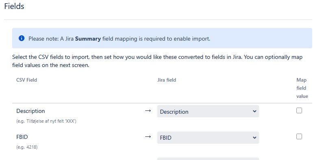Image resolution: width=313 pixels, height=160 pixels.
Task: Click the Map field value column header
Action: 302,88
